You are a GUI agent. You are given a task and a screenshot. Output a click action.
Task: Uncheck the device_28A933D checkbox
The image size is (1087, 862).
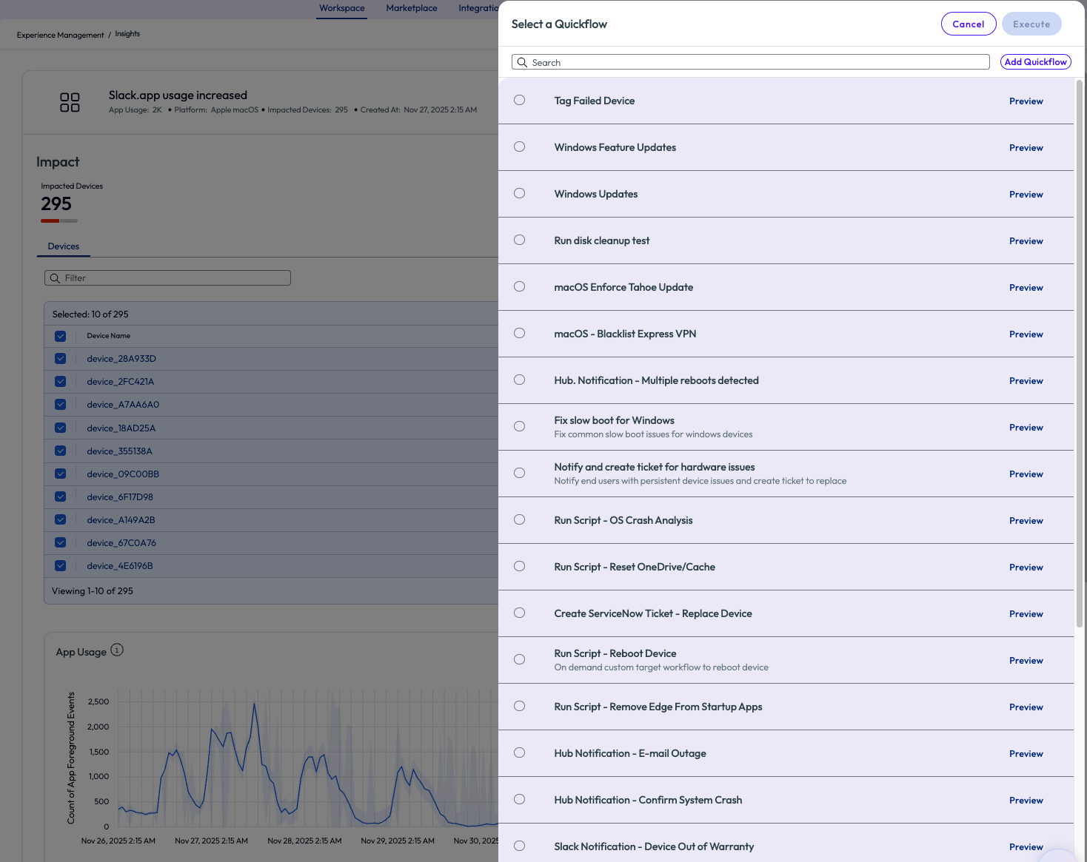coord(61,359)
